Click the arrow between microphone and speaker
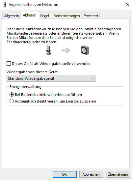Viewport: 132px width, 180px height. pyautogui.click(x=66, y=50)
